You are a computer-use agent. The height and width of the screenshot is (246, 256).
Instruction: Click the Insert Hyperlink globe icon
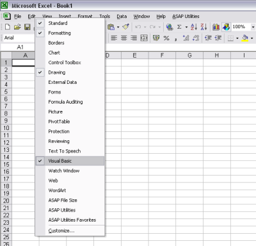click(x=170, y=27)
